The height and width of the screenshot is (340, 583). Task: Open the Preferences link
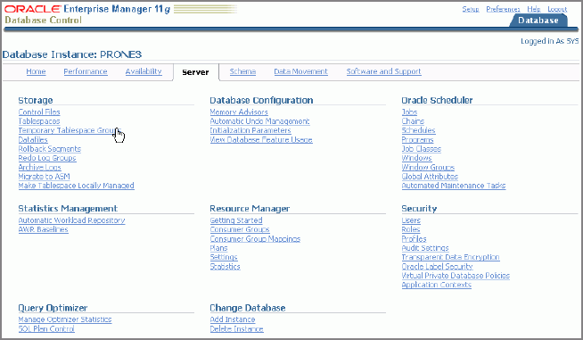(503, 9)
